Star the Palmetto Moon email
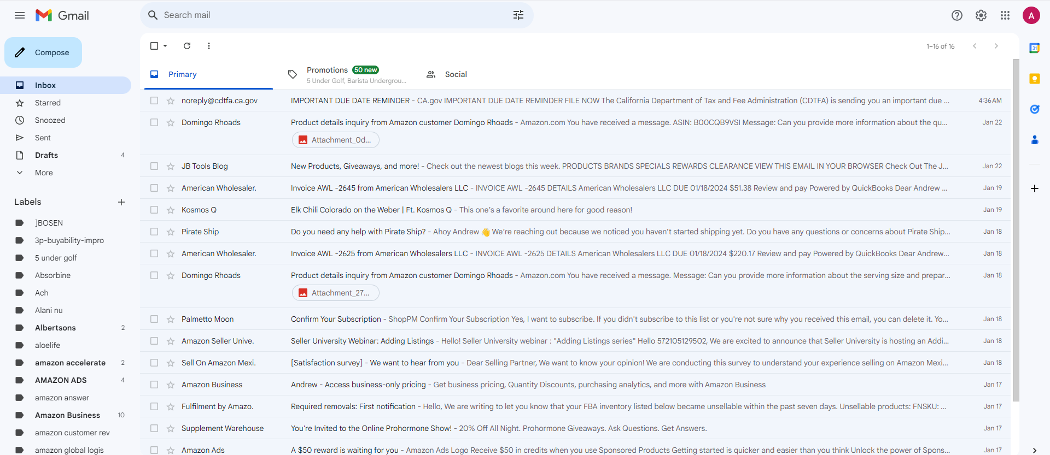Viewport: 1050px width, 455px height. pos(171,319)
